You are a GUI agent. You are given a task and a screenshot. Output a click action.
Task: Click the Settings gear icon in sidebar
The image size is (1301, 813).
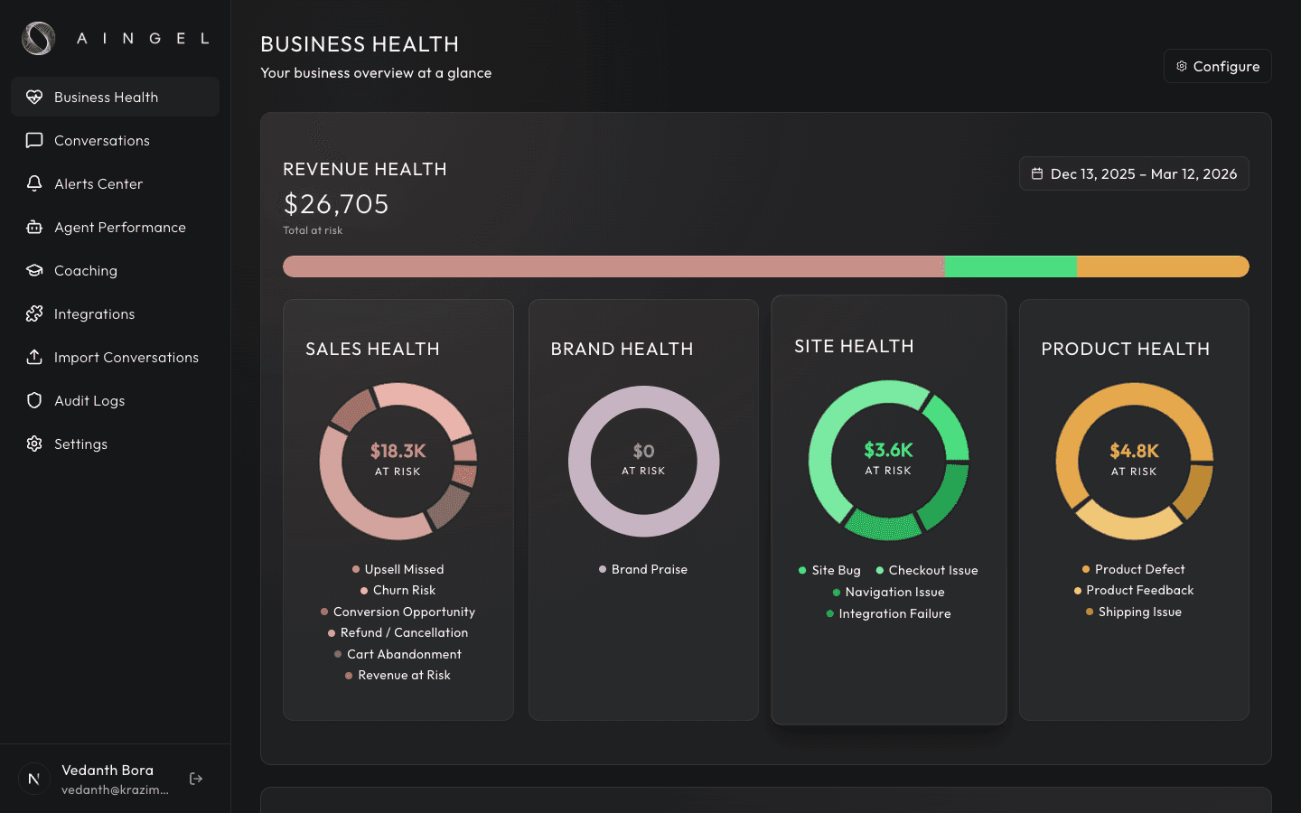point(33,444)
